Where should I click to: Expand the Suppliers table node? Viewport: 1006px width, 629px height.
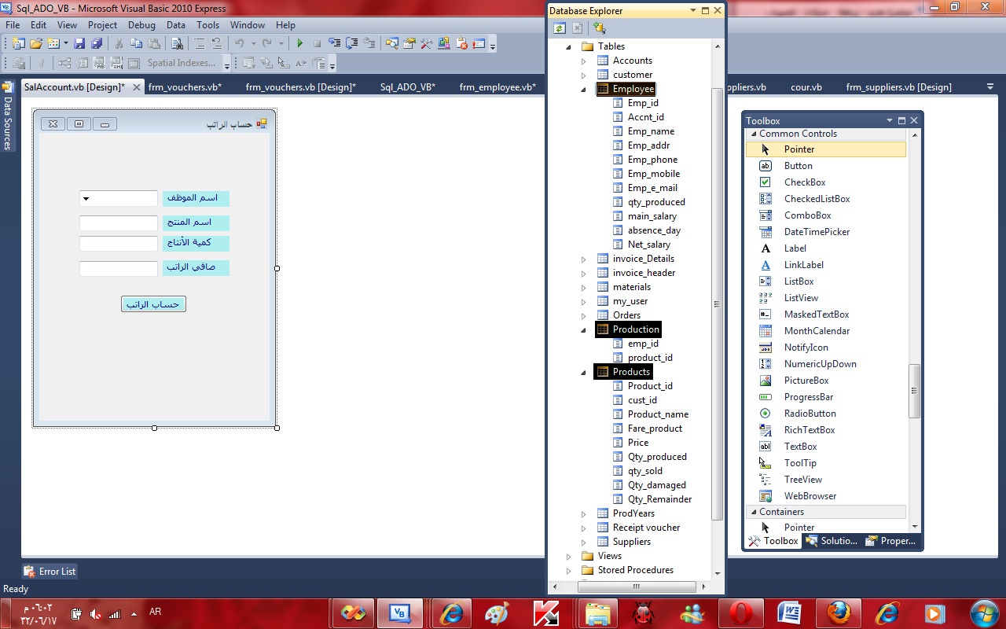point(583,542)
